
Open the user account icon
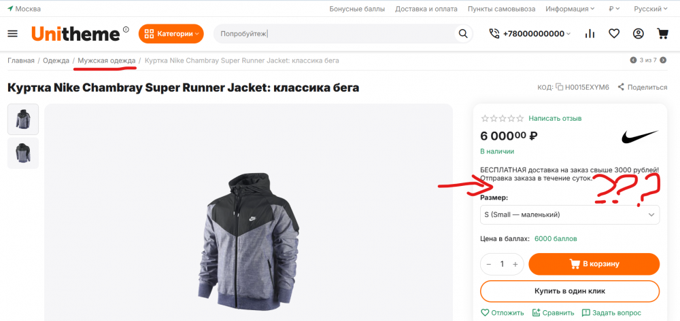coord(638,33)
